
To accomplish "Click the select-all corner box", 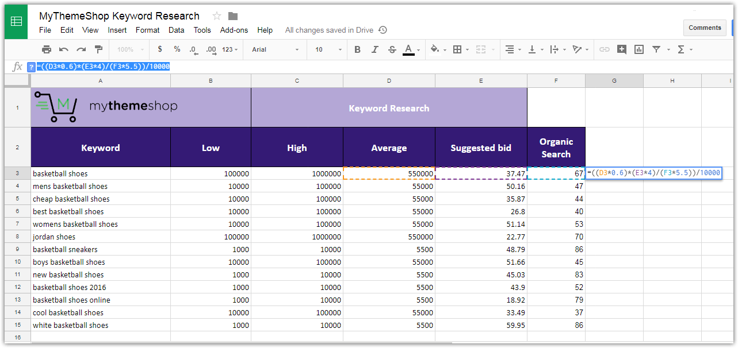I will pyautogui.click(x=18, y=81).
